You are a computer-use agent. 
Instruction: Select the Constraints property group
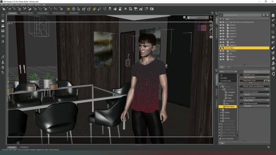(x=230, y=101)
